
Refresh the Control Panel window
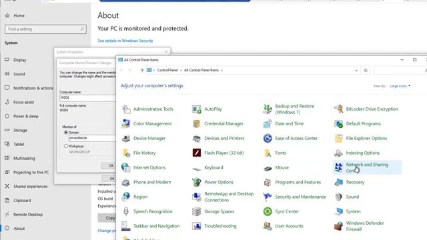(x=366, y=71)
